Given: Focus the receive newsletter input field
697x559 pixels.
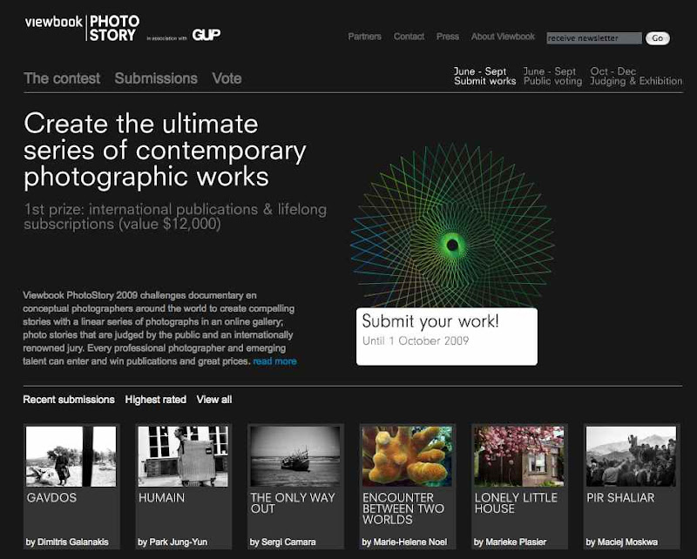Looking at the screenshot, I should point(594,38).
